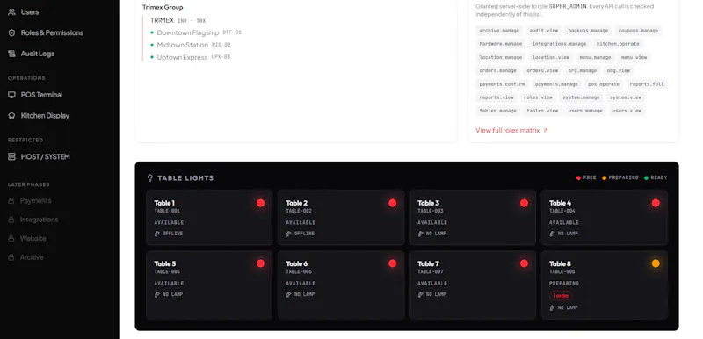Click the payments.confirm permission chip
The image size is (703, 339).
click(502, 84)
